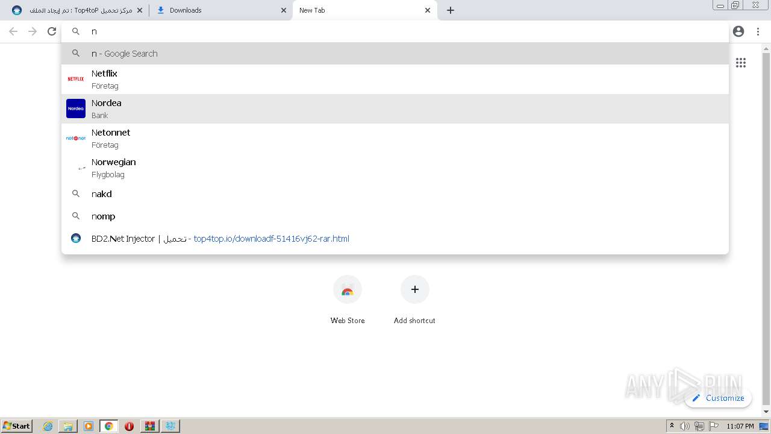Close the New Tab tab
Screen dimensions: 771x434
tap(428, 10)
